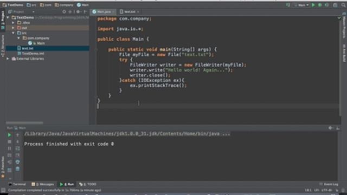Click the fold marker beside main method
The image size is (347, 195).
(97, 49)
